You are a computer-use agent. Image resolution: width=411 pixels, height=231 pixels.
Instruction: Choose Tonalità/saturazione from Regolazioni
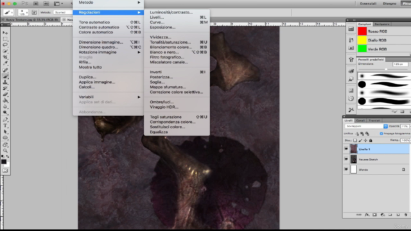177,42
